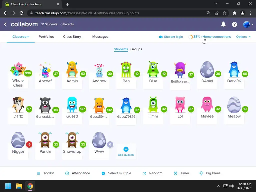Open the Home connections link
The height and width of the screenshot is (192, 256).
[217, 37]
